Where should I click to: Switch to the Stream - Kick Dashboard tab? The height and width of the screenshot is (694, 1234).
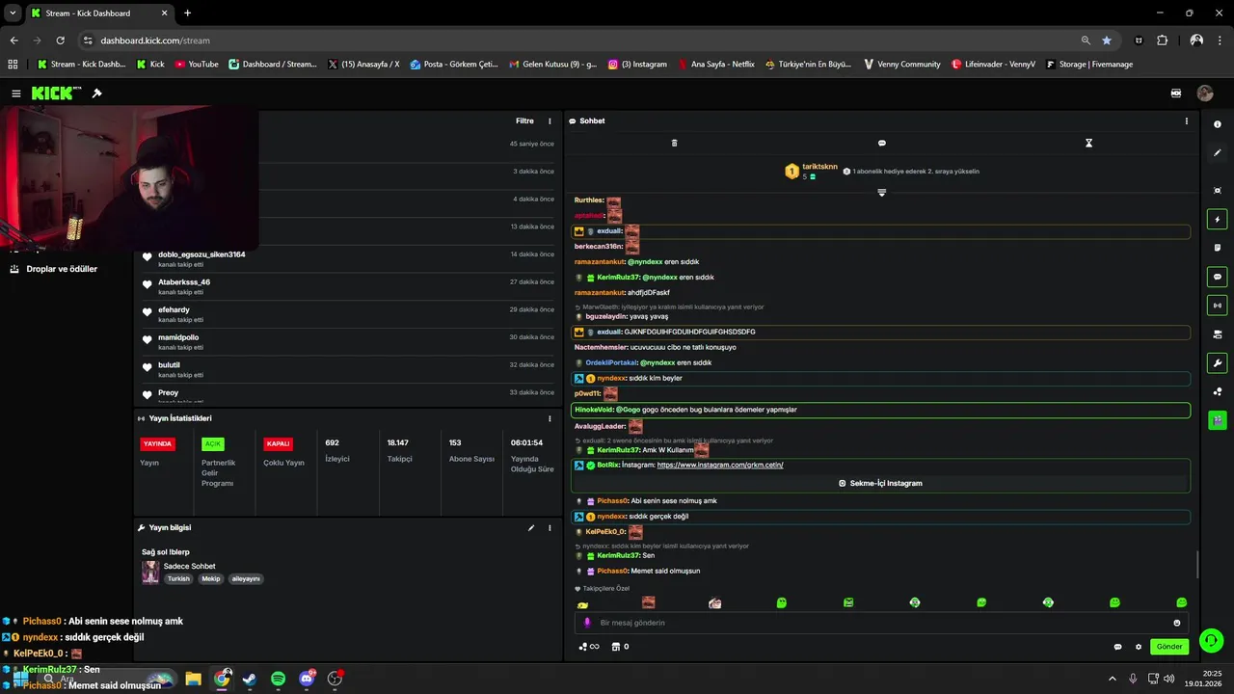[98, 13]
